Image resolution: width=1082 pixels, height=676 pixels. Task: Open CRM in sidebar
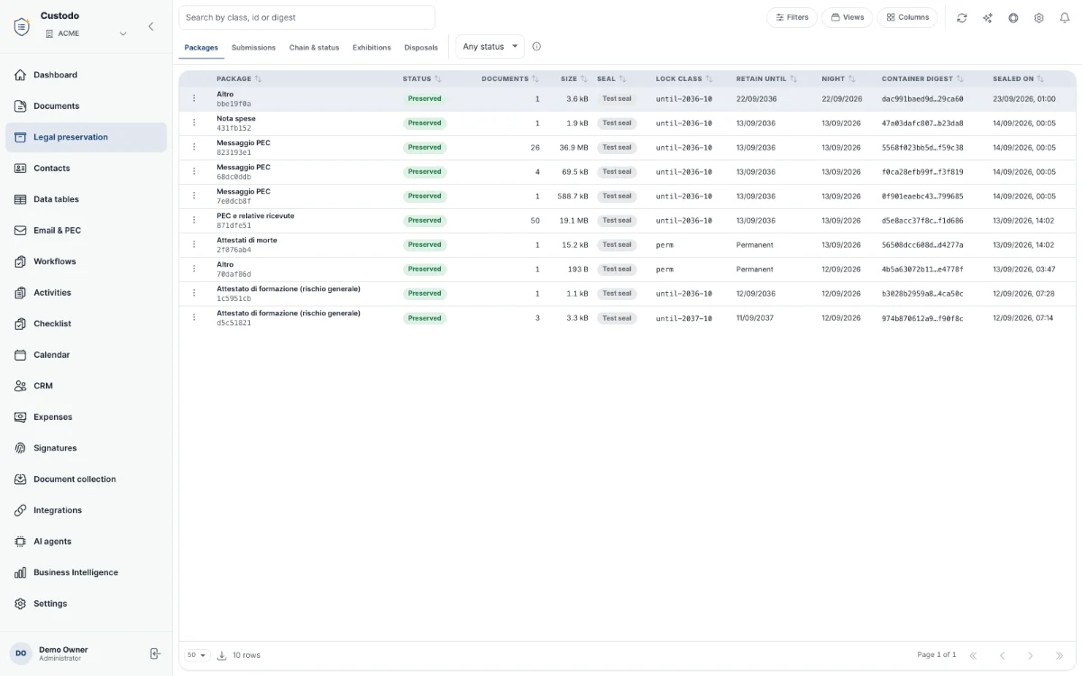coord(86,386)
